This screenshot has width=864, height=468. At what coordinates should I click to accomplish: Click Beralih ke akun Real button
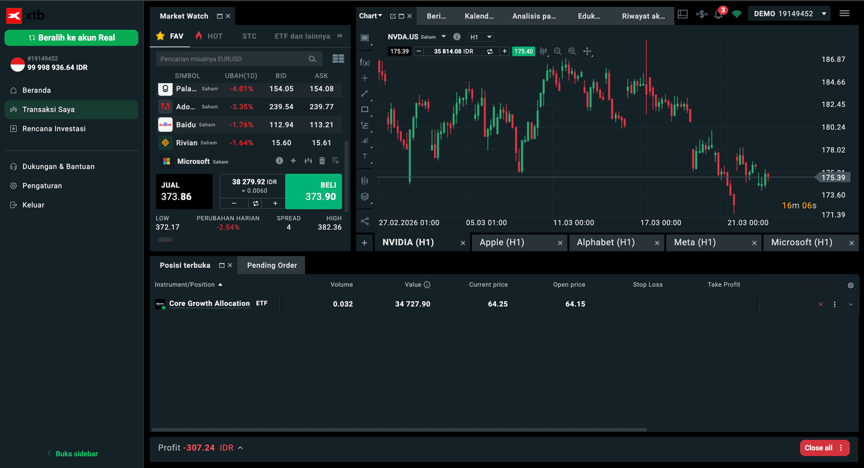coord(71,37)
